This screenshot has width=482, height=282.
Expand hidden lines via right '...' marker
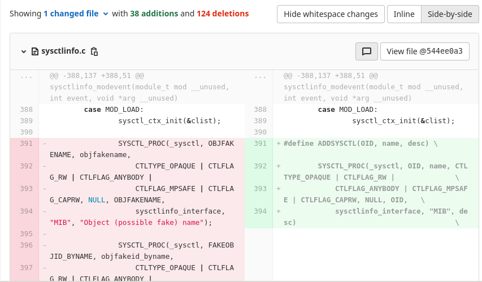point(260,76)
